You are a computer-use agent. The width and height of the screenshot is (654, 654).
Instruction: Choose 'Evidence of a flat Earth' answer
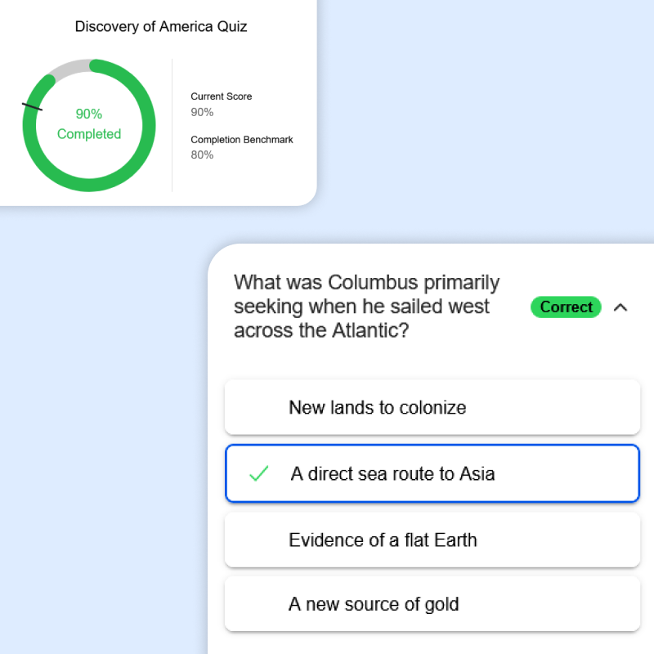(432, 540)
